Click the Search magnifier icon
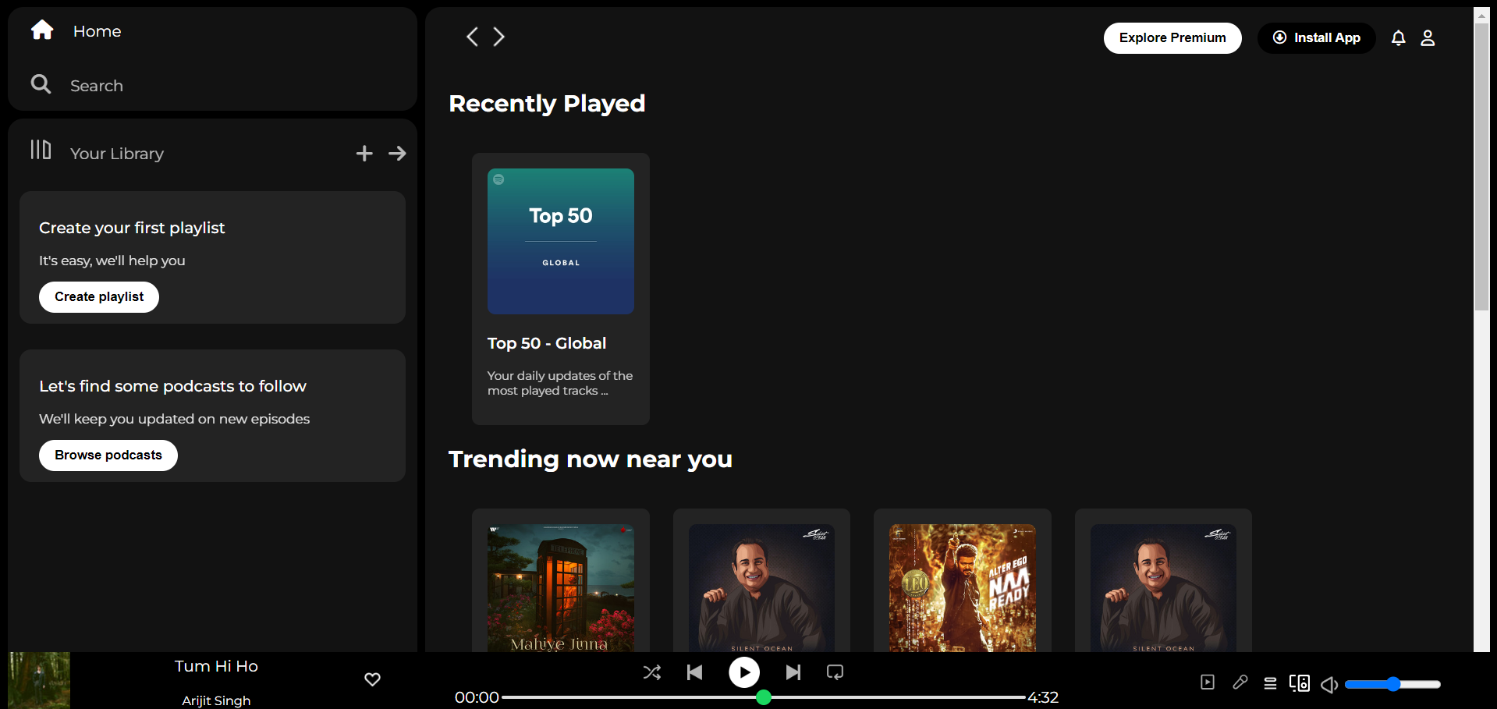The image size is (1497, 709). click(41, 84)
